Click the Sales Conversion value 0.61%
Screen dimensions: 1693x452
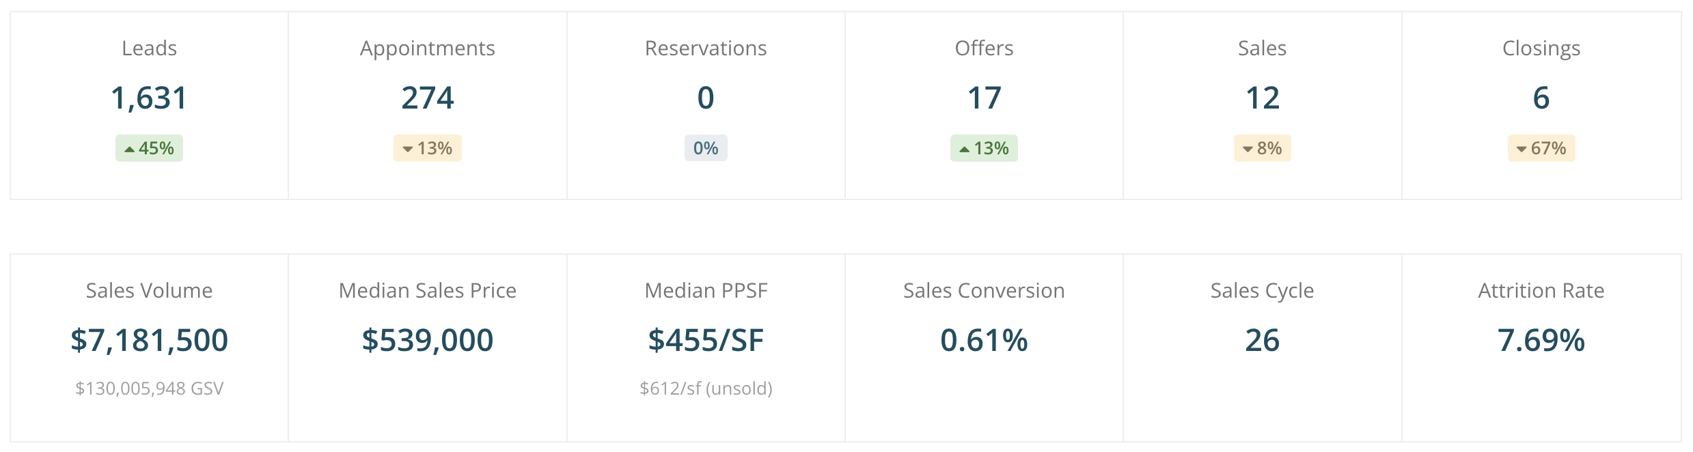(984, 340)
